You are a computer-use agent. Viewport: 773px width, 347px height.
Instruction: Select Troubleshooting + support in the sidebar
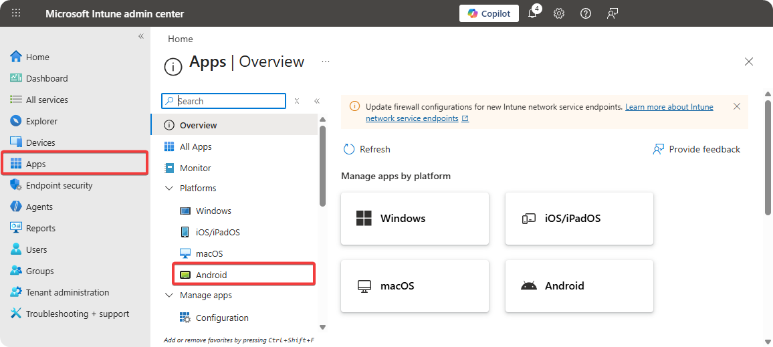(77, 314)
